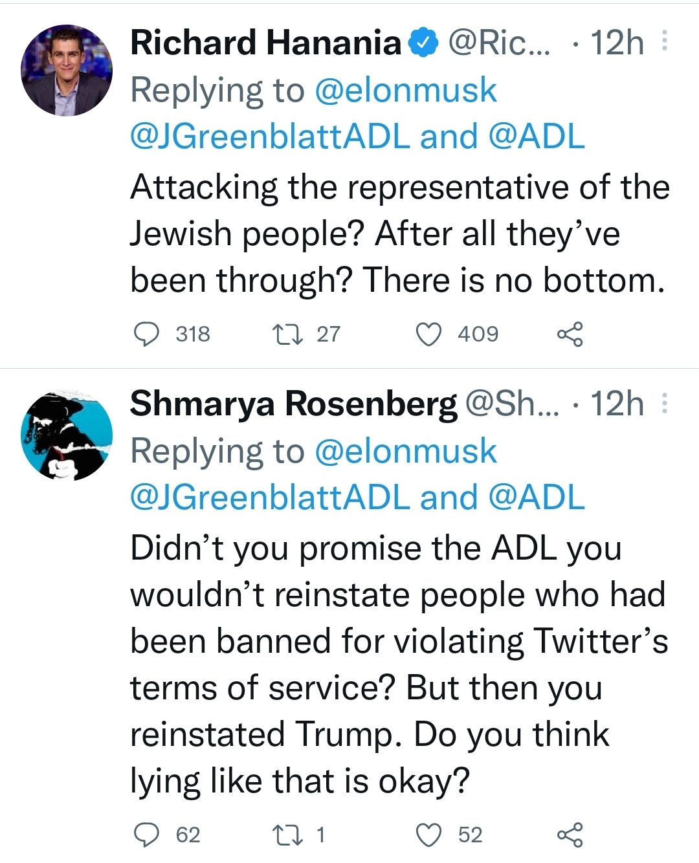Image resolution: width=699 pixels, height=863 pixels.
Task: Retweet Shmarya Rosenberg's tweet
Action: [284, 835]
